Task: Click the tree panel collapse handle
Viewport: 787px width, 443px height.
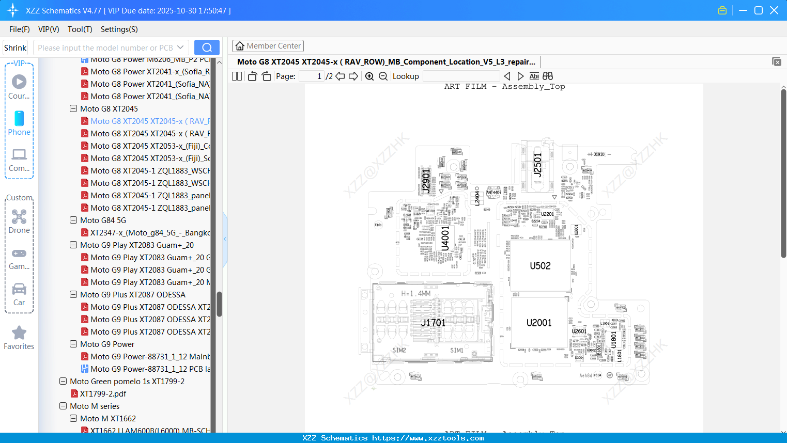Action: click(225, 239)
